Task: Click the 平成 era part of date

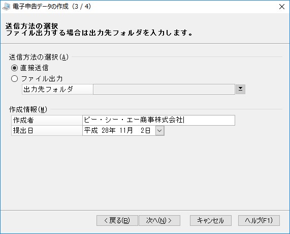Action: coord(91,131)
